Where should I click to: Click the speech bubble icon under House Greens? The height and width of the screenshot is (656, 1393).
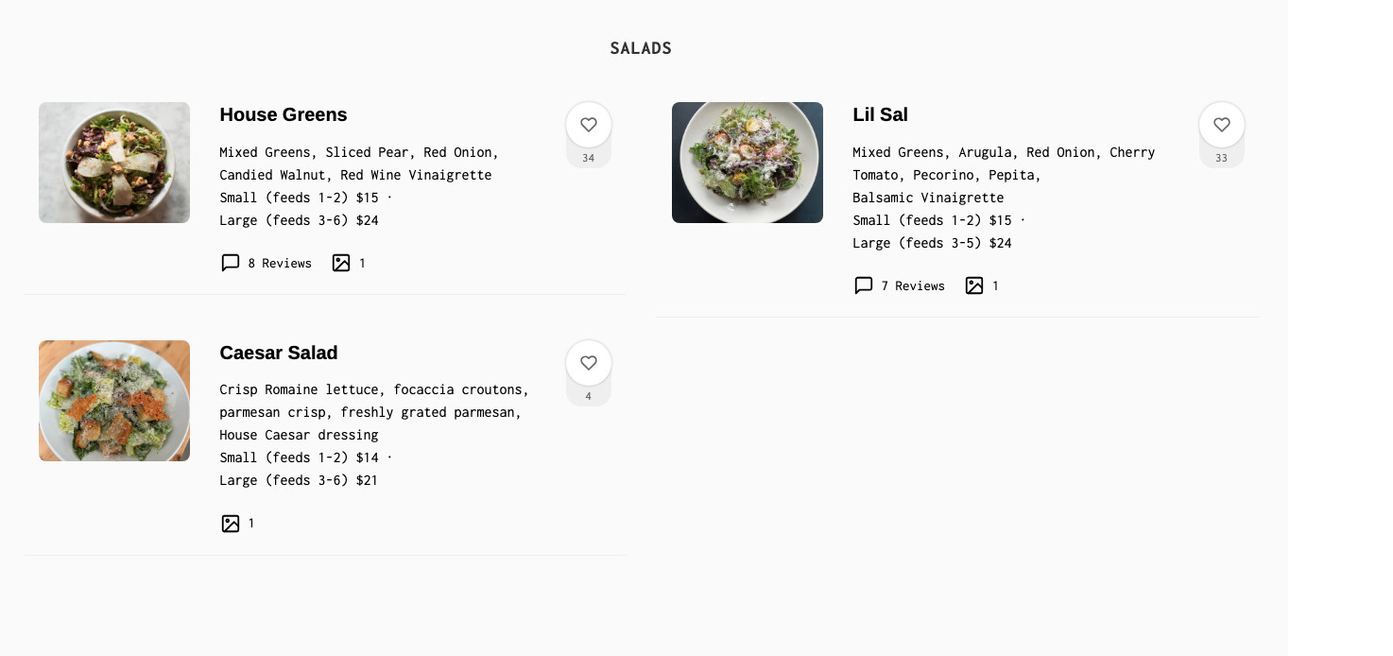pos(231,263)
